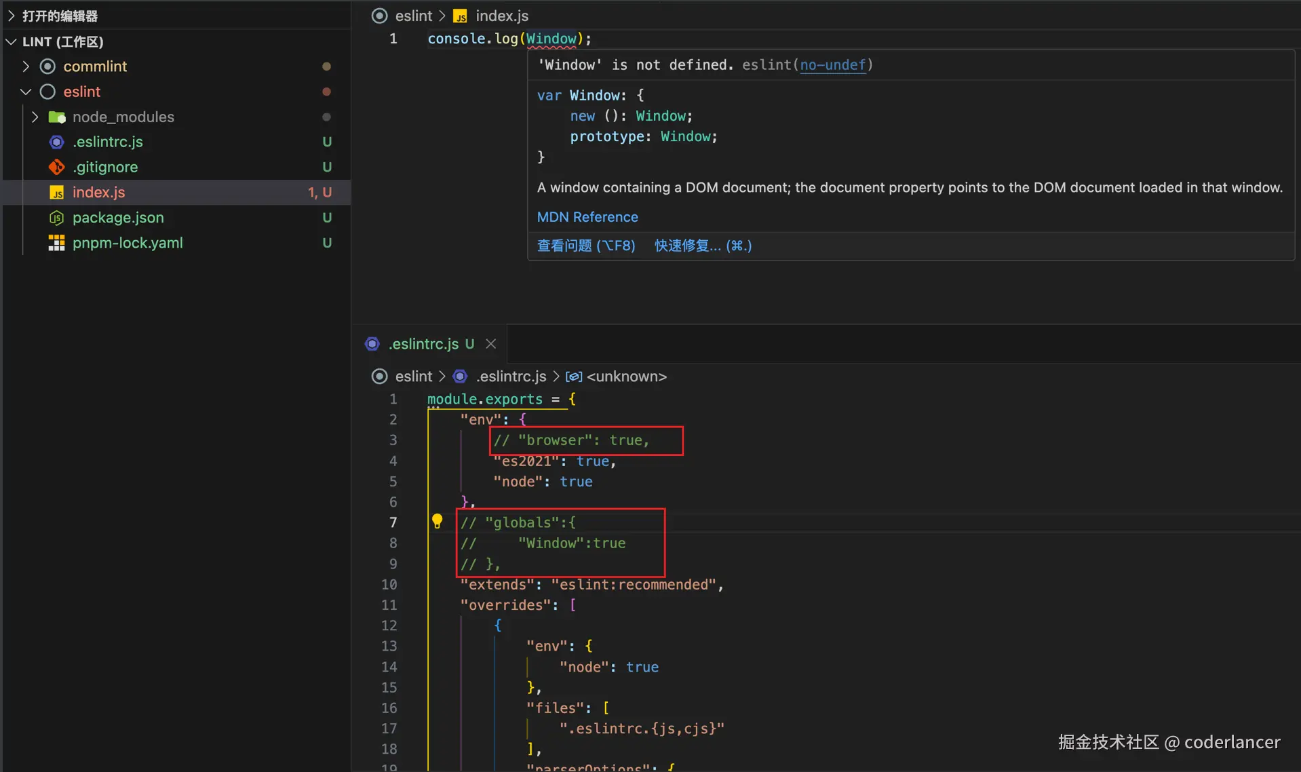Click the eslint breadcrumb above index.js

point(413,16)
